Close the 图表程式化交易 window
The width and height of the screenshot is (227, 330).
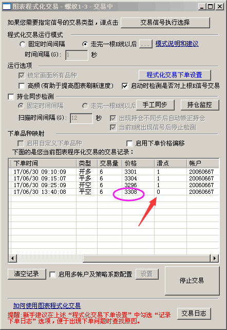220,7
